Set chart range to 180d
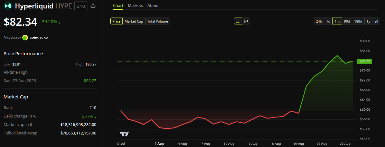Image resolution: width=385 pixels, height=147 pixels. click(x=358, y=21)
